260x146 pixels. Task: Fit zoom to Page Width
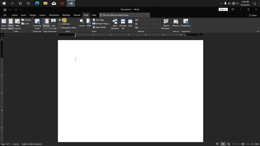[99, 27]
